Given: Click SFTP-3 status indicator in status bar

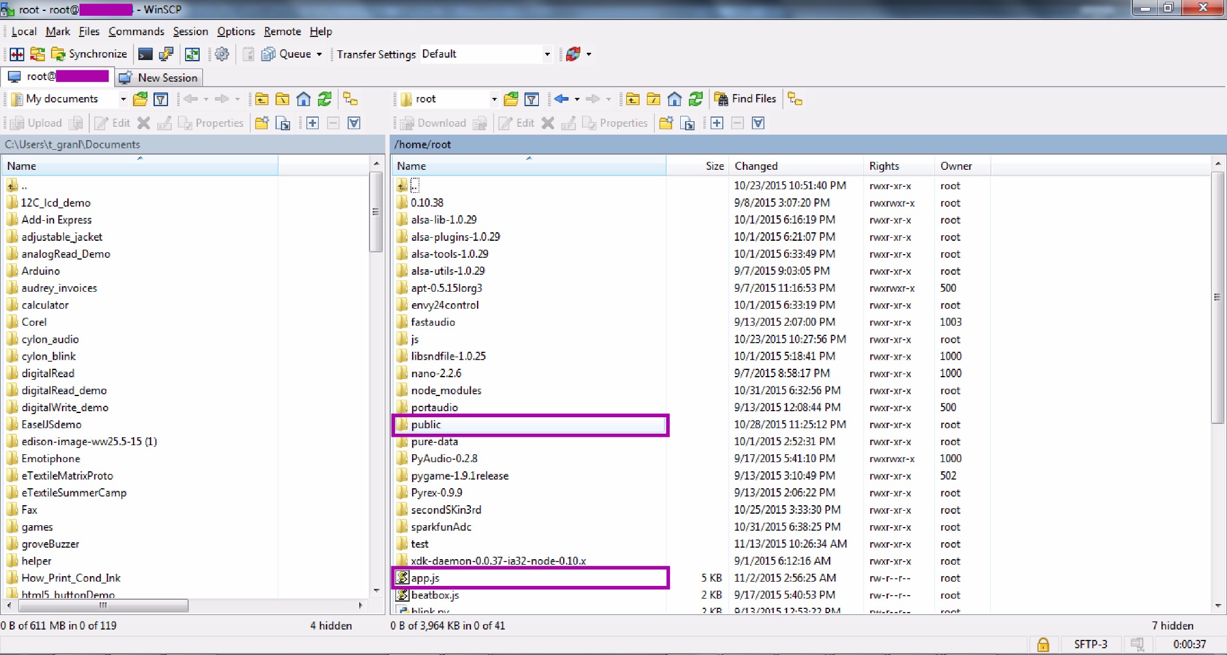Looking at the screenshot, I should [x=1090, y=643].
